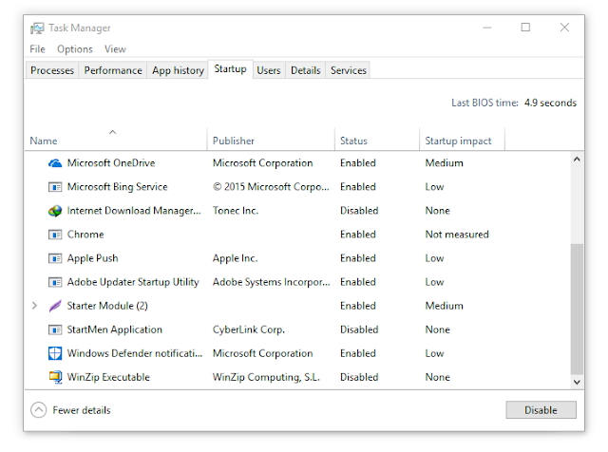
Task: Select the Adobe Updater Startup Utility name
Action: pos(133,282)
